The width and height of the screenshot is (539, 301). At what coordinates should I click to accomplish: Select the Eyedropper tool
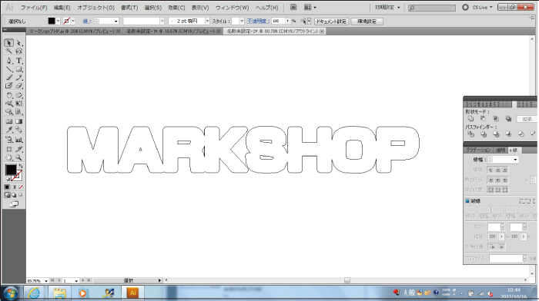tap(9, 130)
